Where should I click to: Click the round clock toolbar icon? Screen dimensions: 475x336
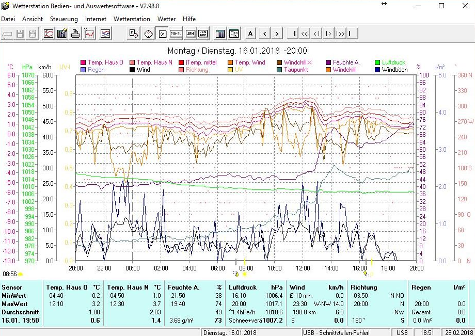tap(148, 34)
